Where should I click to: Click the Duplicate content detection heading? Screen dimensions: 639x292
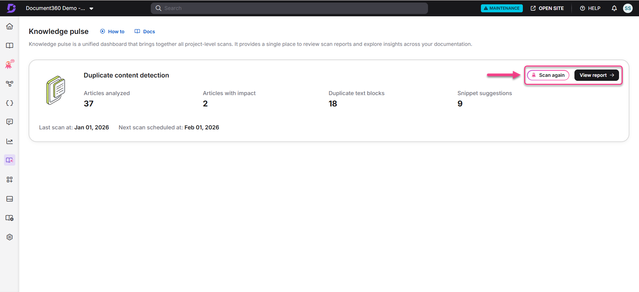coord(126,75)
